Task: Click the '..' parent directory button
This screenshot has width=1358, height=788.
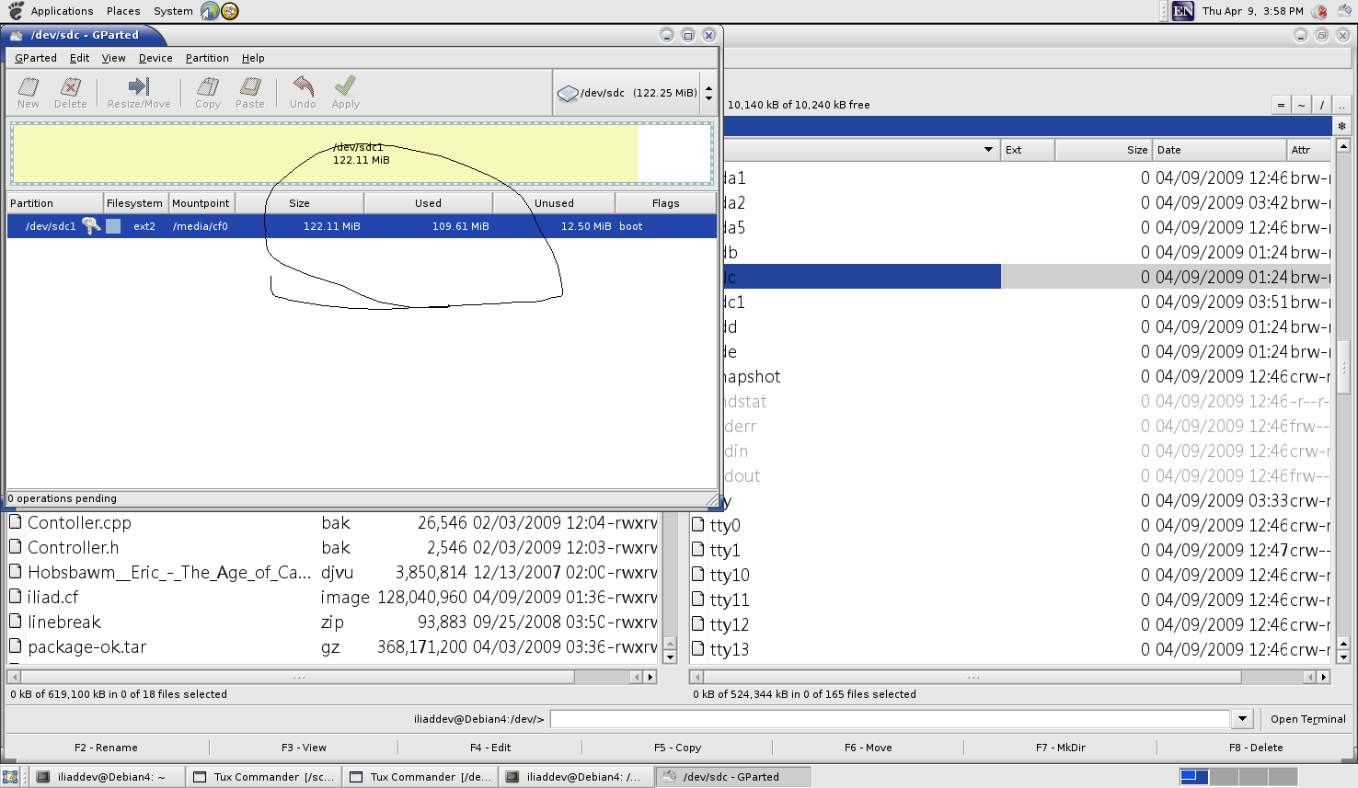Action: coord(1342,105)
